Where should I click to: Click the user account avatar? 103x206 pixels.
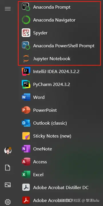pos(8,150)
